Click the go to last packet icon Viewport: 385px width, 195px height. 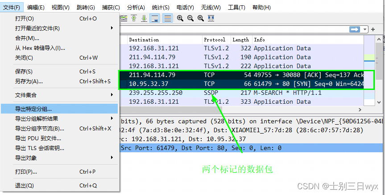click(144, 18)
